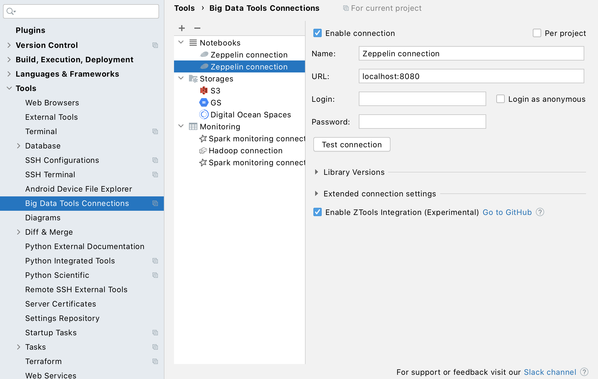598x379 pixels.
Task: Disable ZTools Integration checkbox
Action: point(318,212)
